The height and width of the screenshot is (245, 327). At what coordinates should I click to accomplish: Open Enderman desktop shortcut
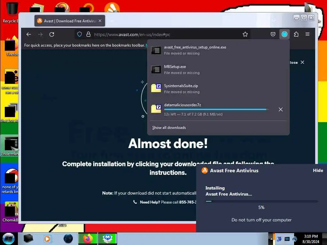10,146
